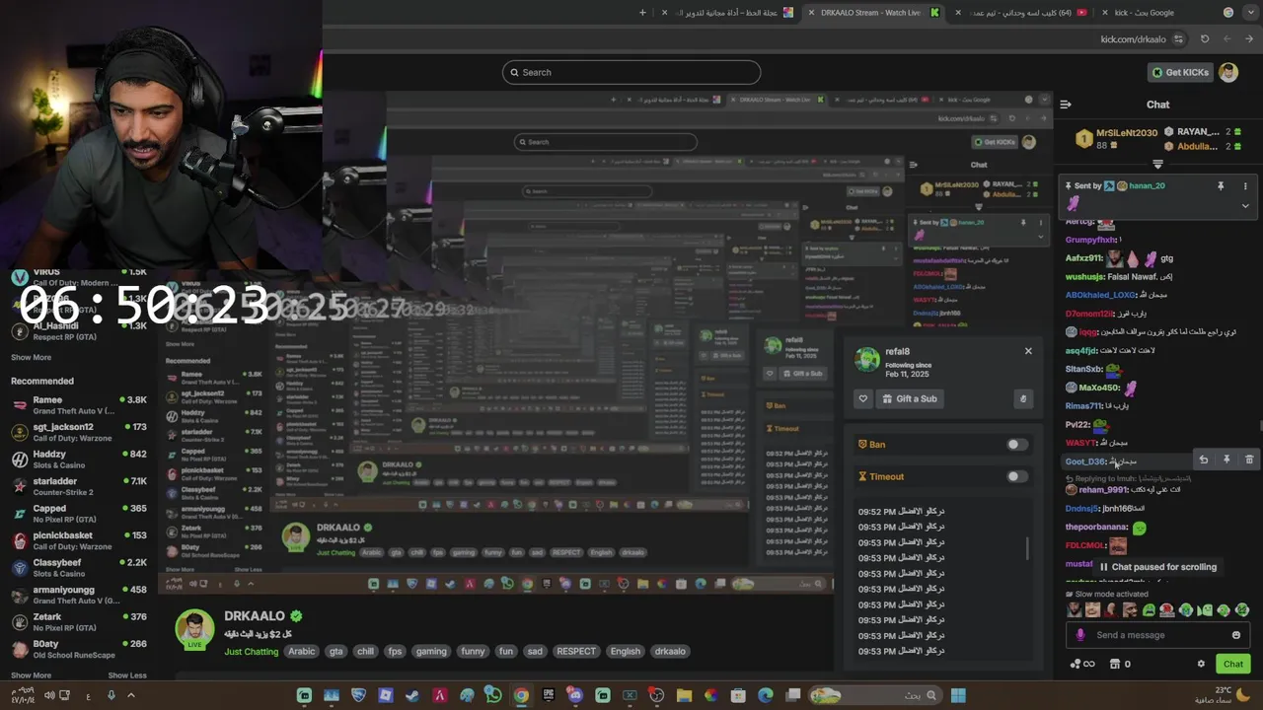This screenshot has width=1263, height=710.
Task: Select the gta stream tag
Action: tap(336, 652)
